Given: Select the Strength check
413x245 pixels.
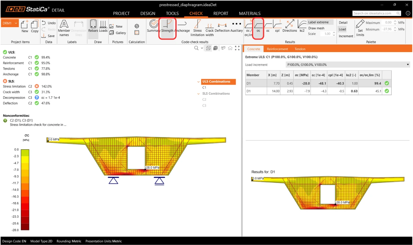Looking at the screenshot, I should pyautogui.click(x=167, y=26).
